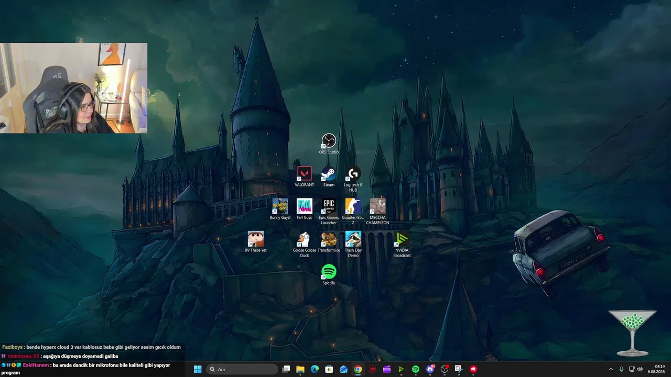Launch VALORANT from the desktop
This screenshot has width=671, height=377.
(304, 176)
